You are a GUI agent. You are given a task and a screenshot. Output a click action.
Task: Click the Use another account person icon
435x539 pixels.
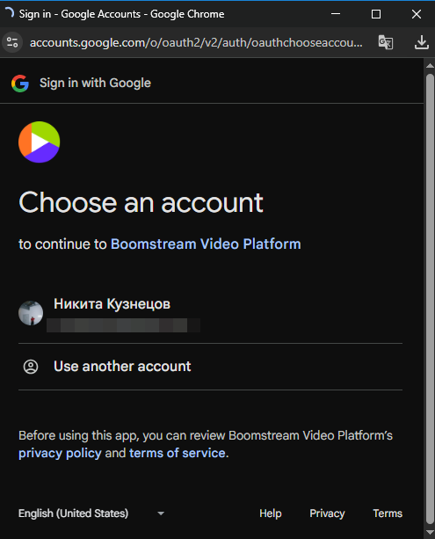pos(31,367)
